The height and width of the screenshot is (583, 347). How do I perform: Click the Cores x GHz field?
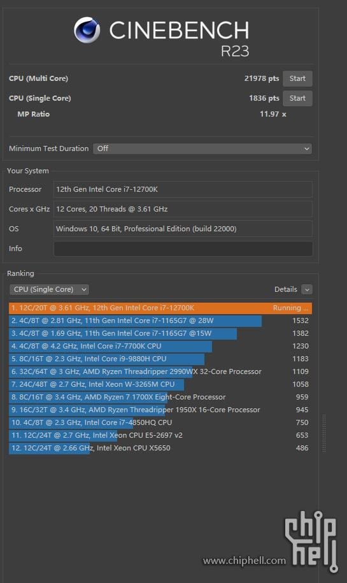pyautogui.click(x=183, y=209)
